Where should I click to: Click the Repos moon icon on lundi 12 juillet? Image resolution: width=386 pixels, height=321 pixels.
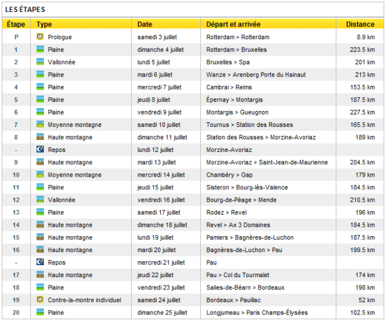click(x=40, y=150)
